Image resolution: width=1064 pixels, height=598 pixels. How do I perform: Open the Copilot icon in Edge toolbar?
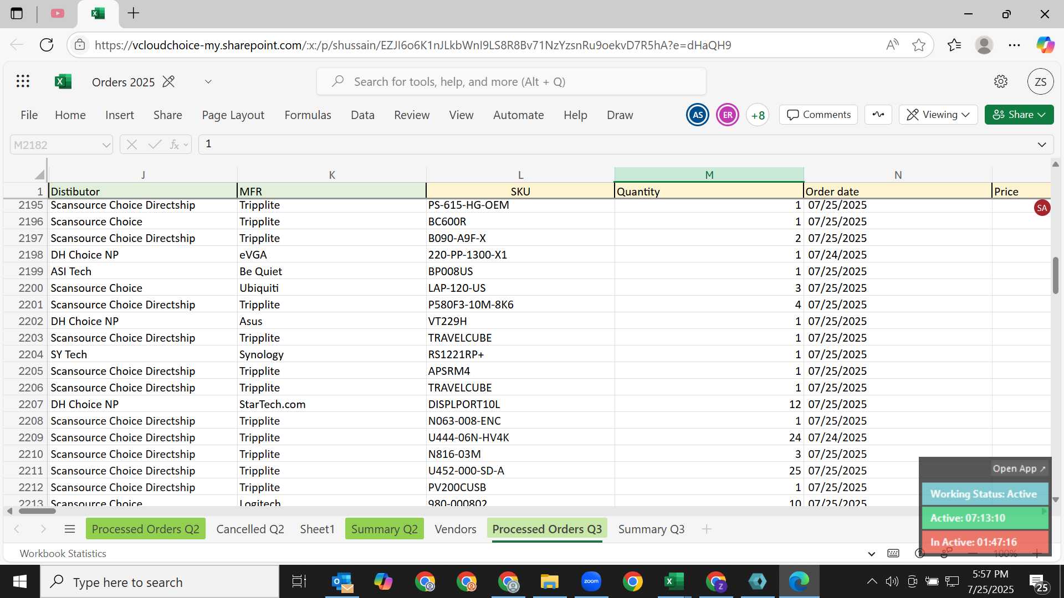coord(1045,45)
